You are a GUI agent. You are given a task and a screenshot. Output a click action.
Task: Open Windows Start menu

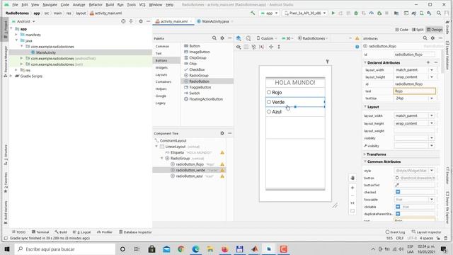tap(7, 249)
